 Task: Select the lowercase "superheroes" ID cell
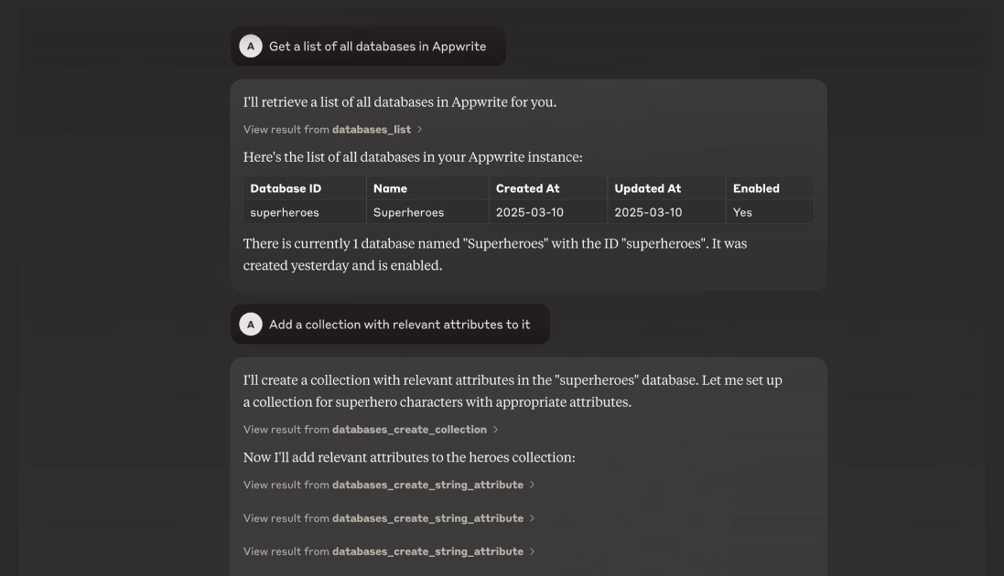[x=285, y=212]
